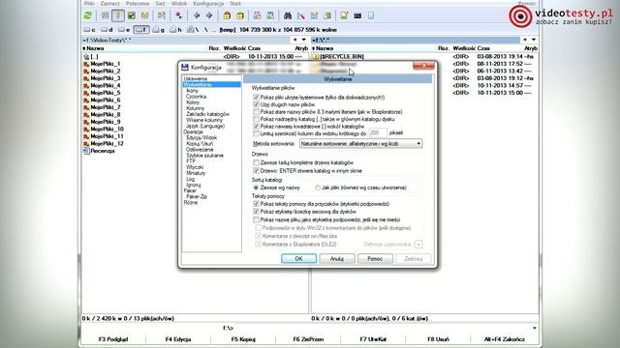Open the network neighborhood drive icon
The height and width of the screenshot is (348, 620).
(193, 30)
